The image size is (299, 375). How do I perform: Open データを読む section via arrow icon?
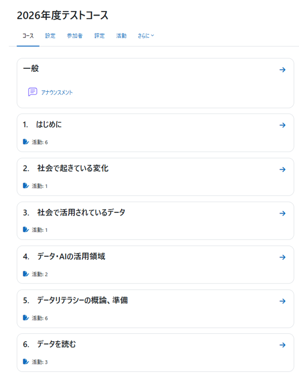coord(282,345)
